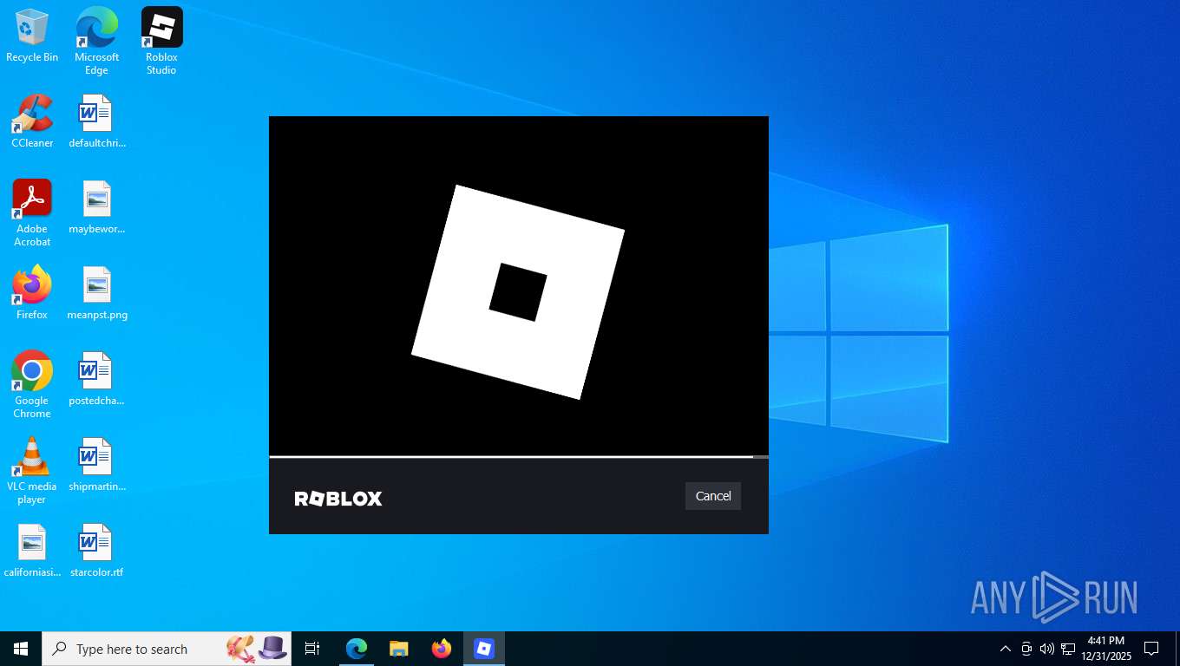This screenshot has height=666, width=1180.
Task: Open the clock showing 4:41 PM
Action: click(x=1106, y=649)
